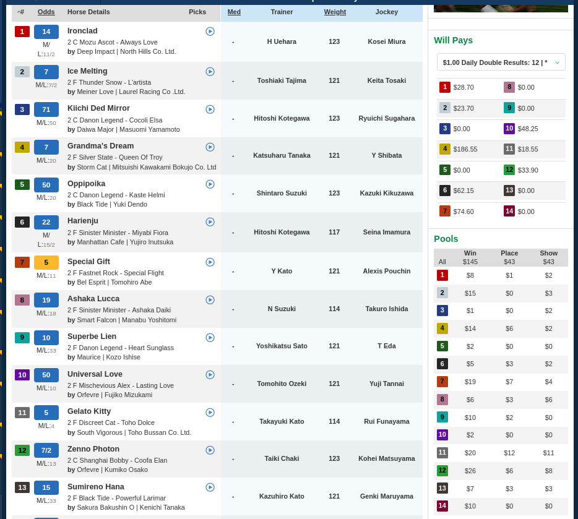The image size is (578, 519).
Task: Select the horse name Gelato Kitty
Action: [89, 411]
